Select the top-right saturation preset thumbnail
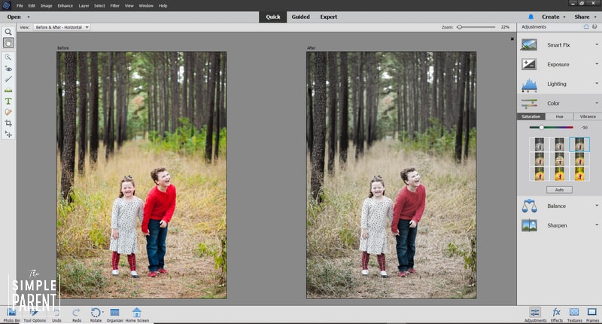The height and width of the screenshot is (324, 602). pyautogui.click(x=579, y=144)
